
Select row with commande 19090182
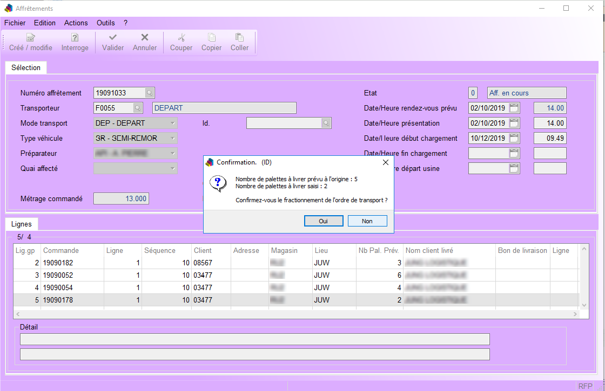pos(296,263)
